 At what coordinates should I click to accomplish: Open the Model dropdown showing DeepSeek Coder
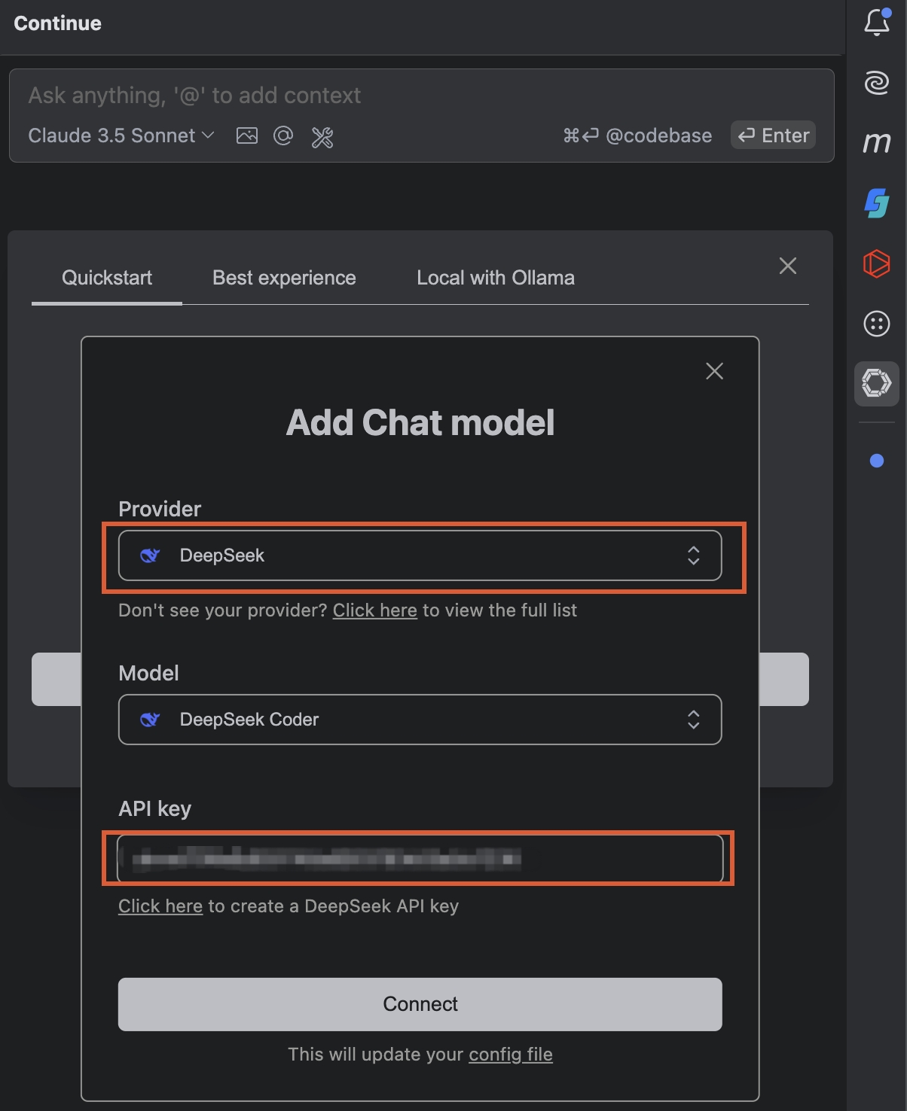click(x=420, y=720)
